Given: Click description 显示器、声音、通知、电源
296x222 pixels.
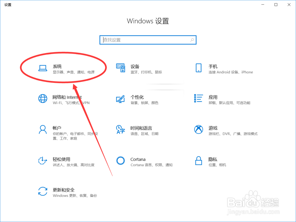Looking at the screenshot, I should (x=74, y=72).
